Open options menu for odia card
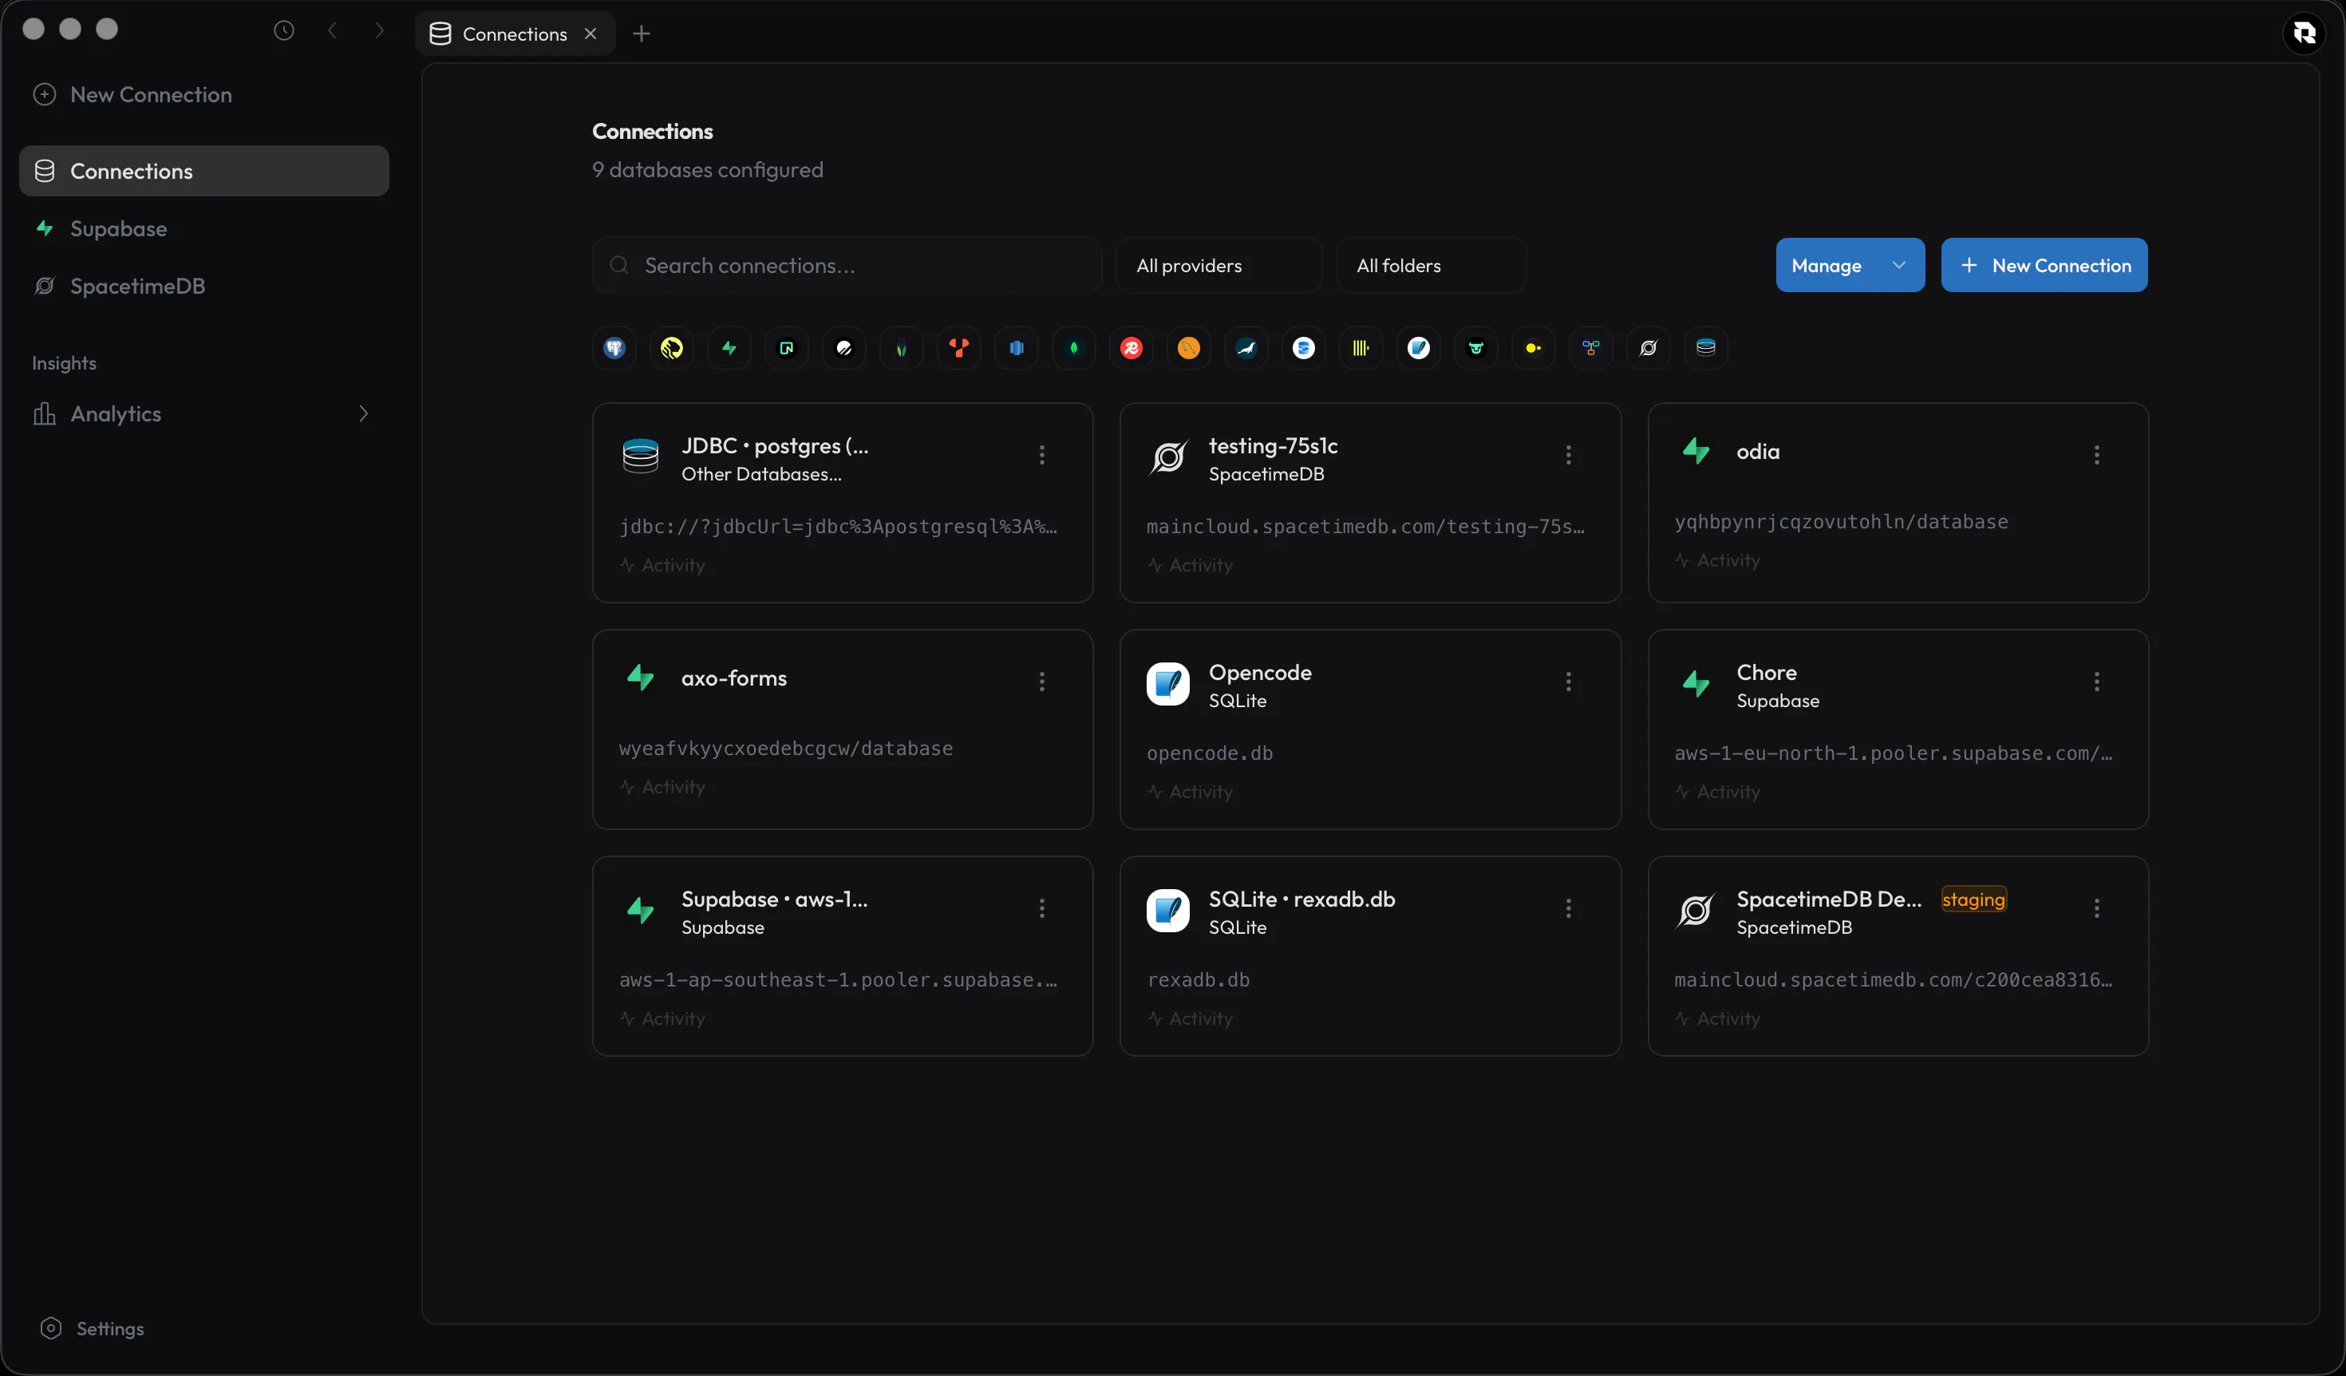The height and width of the screenshot is (1376, 2346). 2096,454
